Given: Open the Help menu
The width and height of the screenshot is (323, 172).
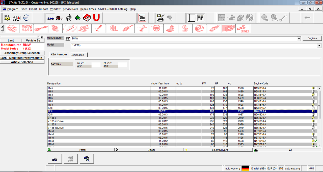Looking at the screenshot, I should pyautogui.click(x=133, y=9).
